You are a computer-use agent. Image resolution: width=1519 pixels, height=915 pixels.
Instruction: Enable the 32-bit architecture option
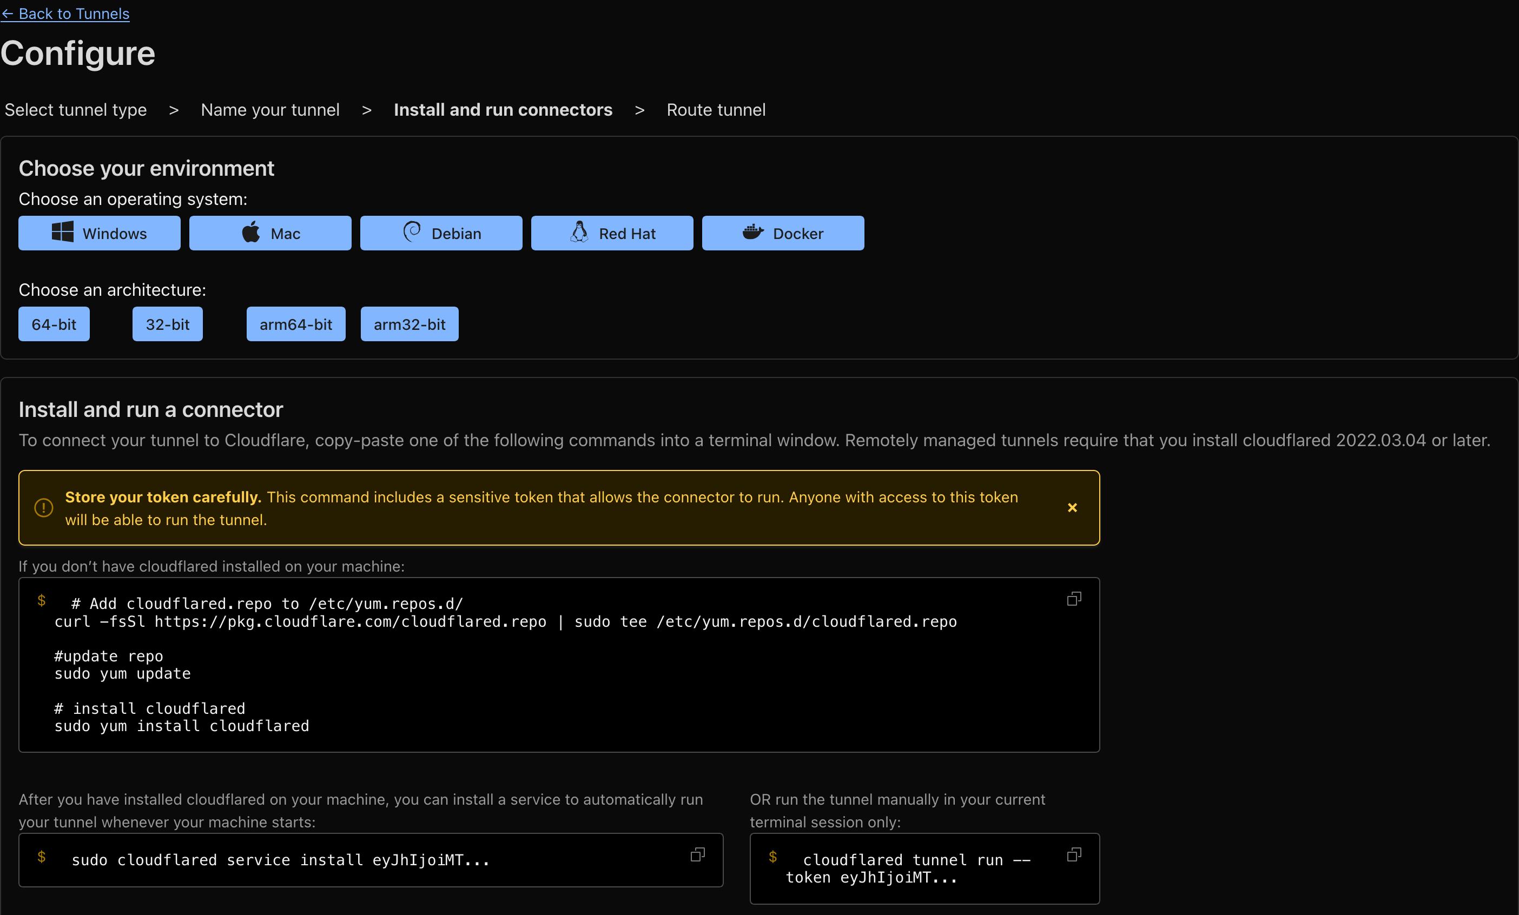(x=167, y=323)
